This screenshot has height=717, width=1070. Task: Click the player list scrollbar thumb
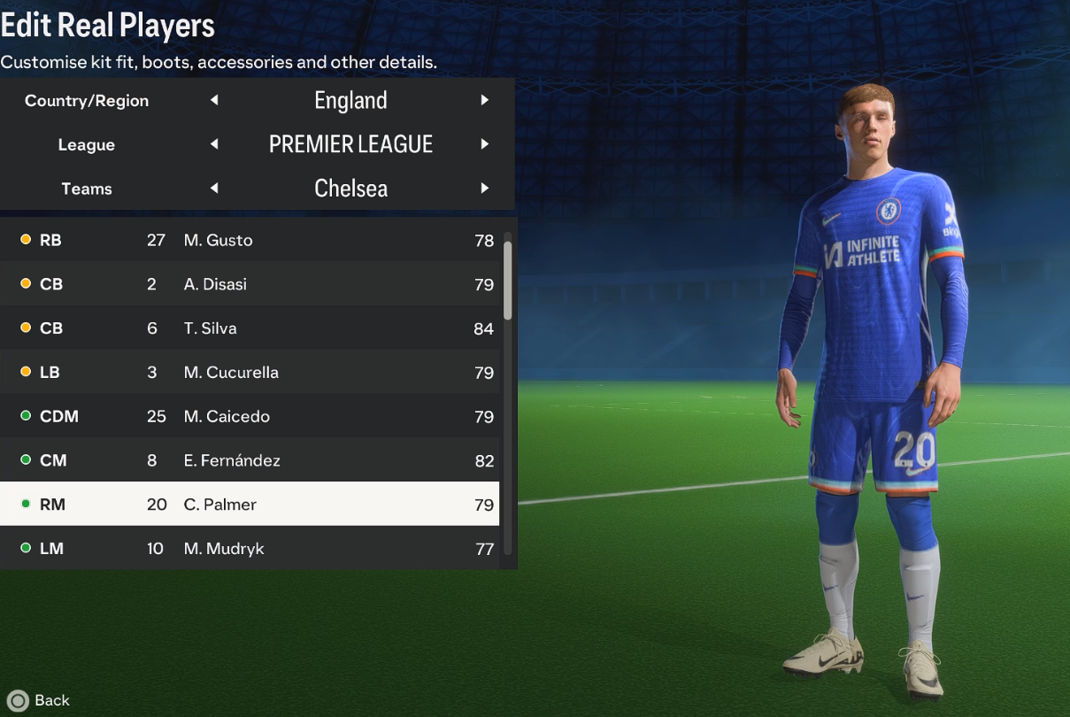(x=507, y=280)
